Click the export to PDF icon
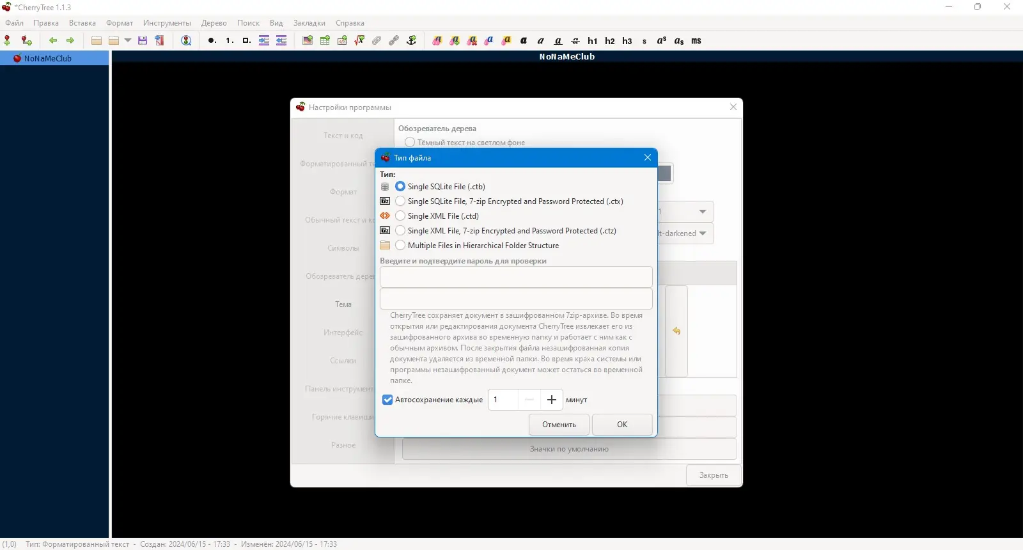Viewport: 1023px width, 550px height. 159,40
